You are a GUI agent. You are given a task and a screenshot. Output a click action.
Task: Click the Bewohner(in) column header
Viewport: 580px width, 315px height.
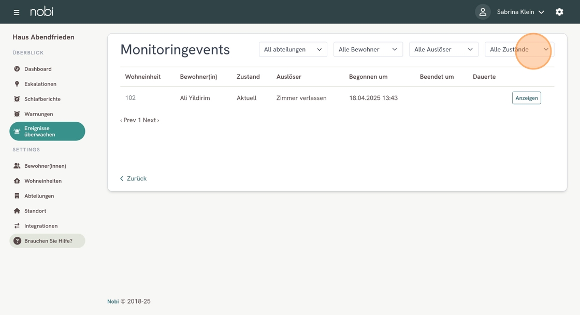point(199,77)
